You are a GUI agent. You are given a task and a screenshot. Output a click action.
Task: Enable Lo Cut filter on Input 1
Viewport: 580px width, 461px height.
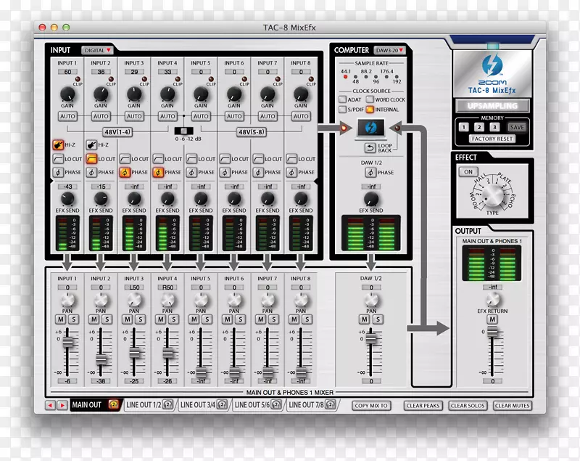coord(58,159)
